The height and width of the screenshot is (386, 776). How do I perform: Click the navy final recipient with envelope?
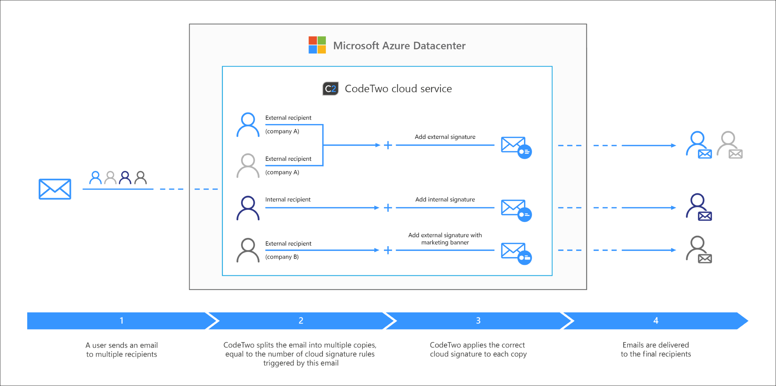(x=699, y=207)
